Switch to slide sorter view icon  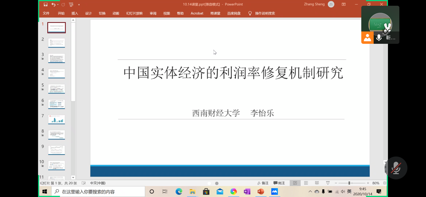[306, 183]
